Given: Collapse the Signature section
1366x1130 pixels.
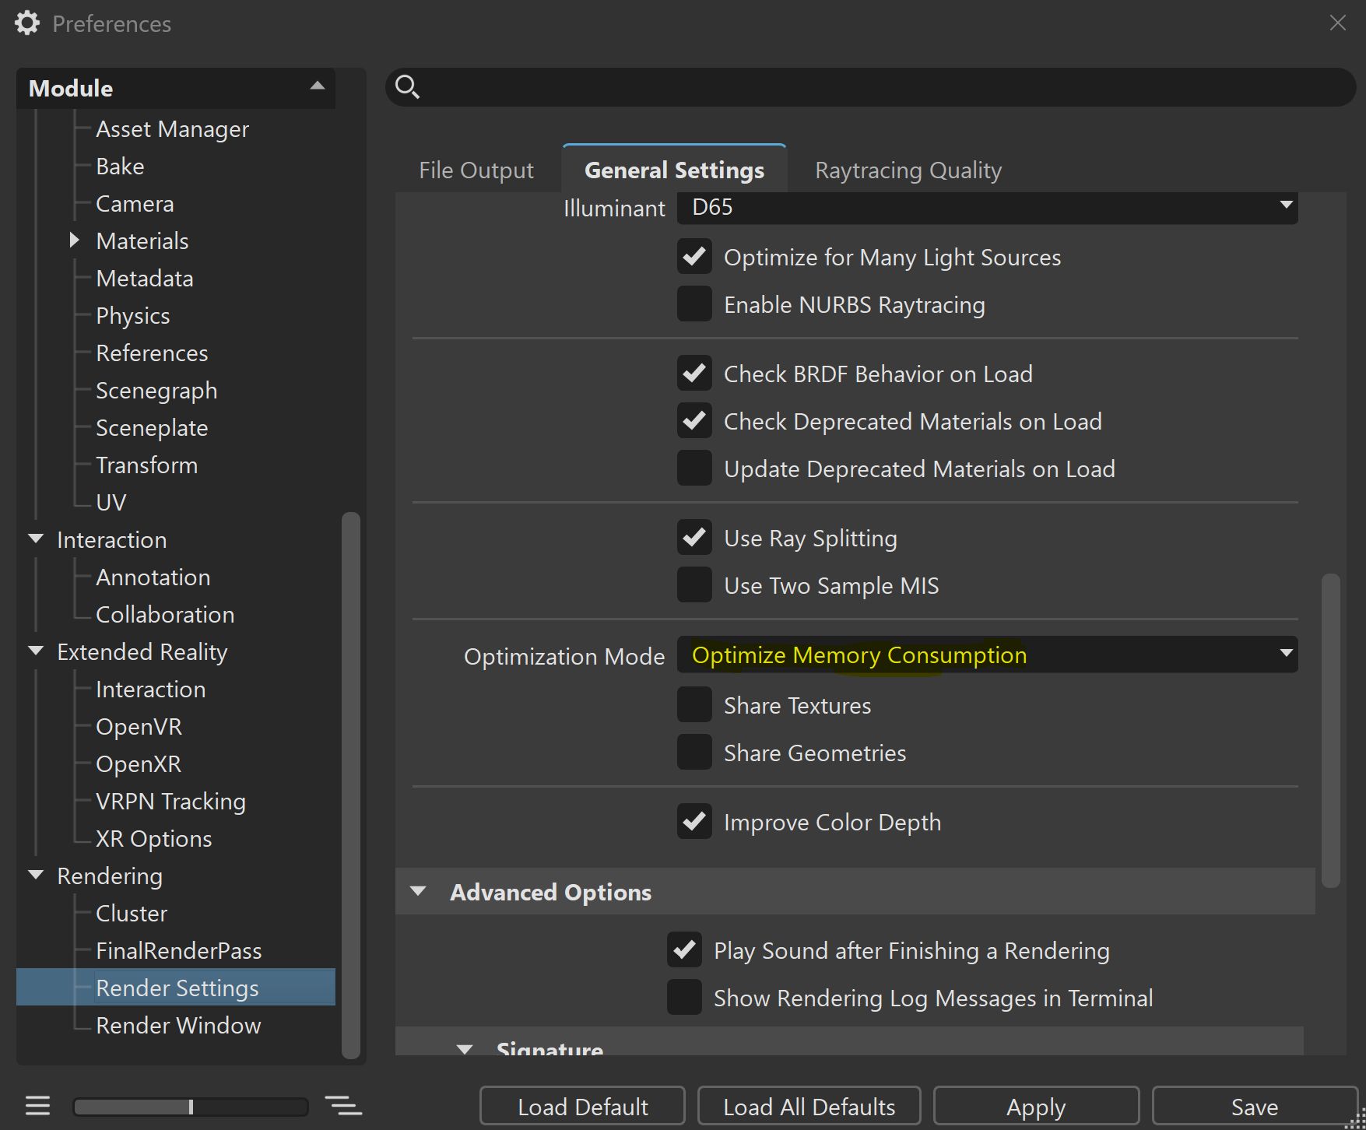Looking at the screenshot, I should pos(465,1048).
